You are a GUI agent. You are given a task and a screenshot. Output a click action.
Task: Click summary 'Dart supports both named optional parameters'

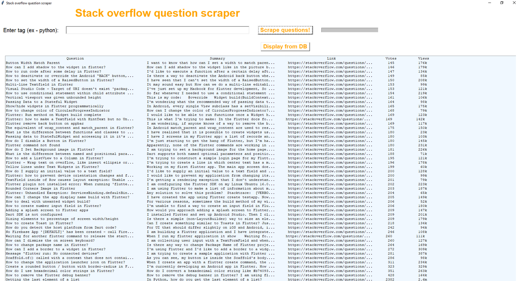(210, 154)
